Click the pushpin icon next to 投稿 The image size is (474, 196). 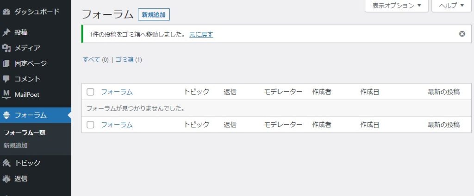point(6,32)
